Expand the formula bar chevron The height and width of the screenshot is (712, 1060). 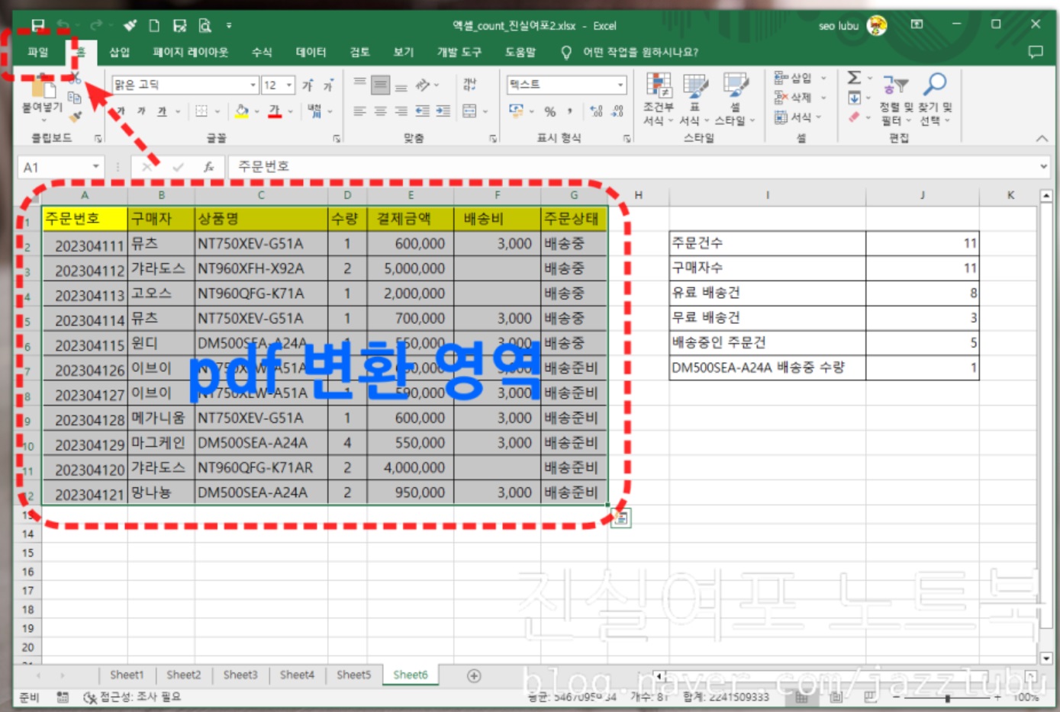(x=1043, y=166)
